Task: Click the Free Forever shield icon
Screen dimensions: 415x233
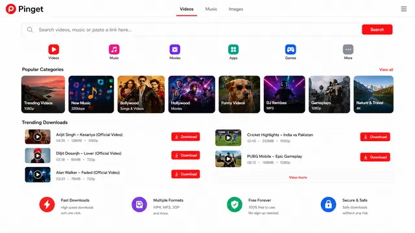Action: tap(235, 205)
